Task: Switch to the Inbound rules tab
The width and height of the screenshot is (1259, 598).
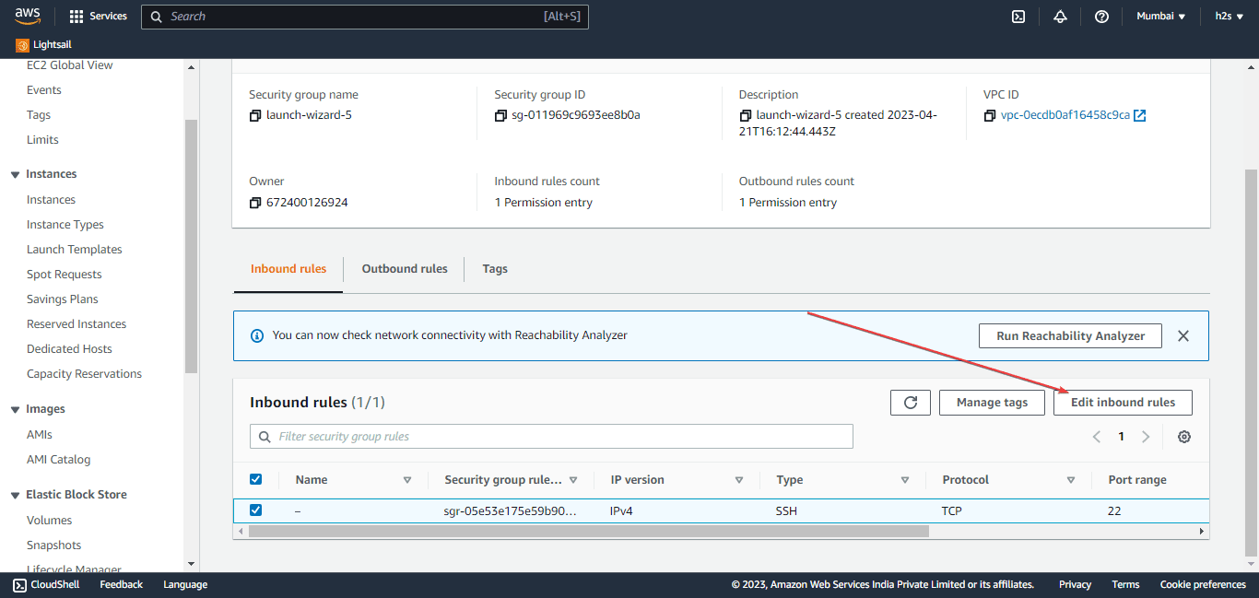Action: coord(288,269)
